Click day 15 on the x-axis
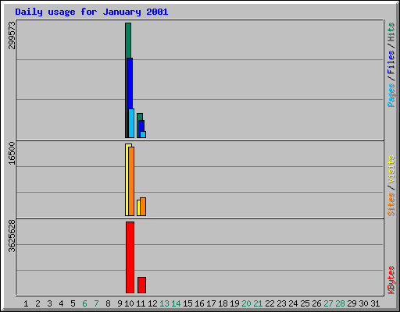The image size is (400, 312). coord(187,303)
